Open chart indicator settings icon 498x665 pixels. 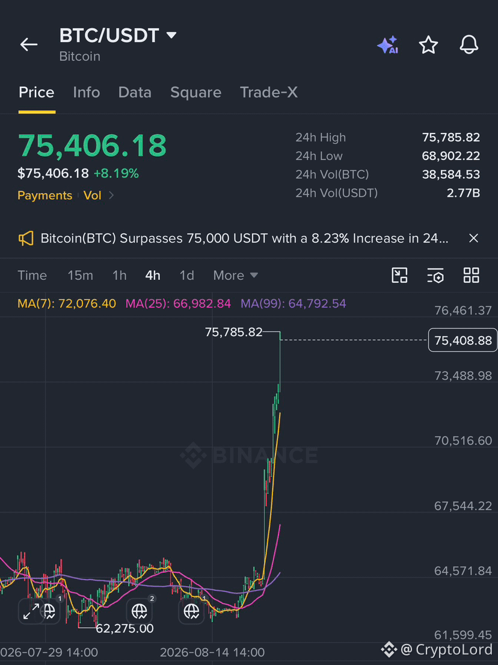tap(435, 275)
